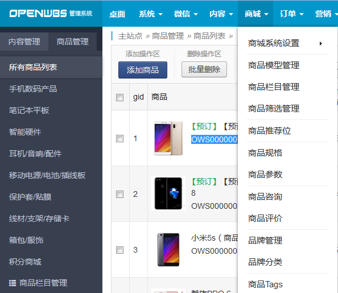Click 主站点 in the breadcrumb
The width and height of the screenshot is (338, 293).
pos(130,36)
